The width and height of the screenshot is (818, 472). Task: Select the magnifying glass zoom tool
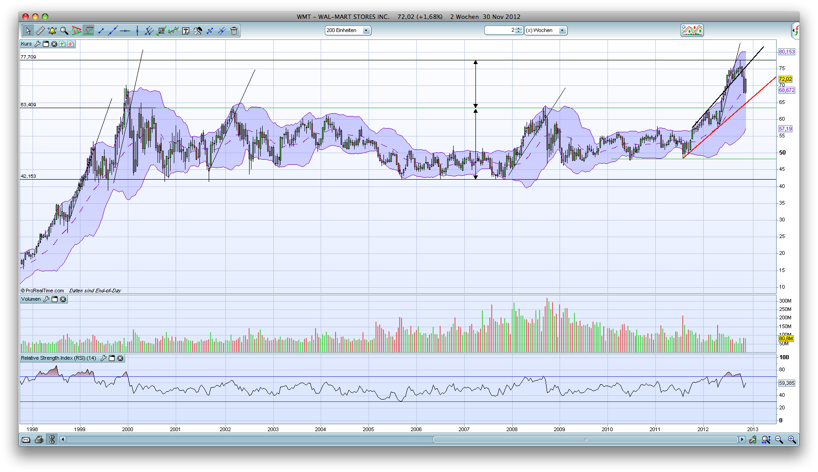[64, 31]
